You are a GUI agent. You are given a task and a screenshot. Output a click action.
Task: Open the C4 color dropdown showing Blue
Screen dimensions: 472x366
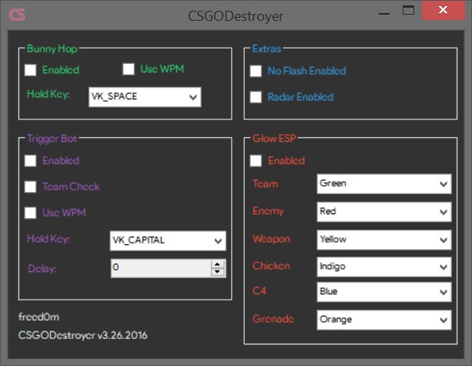click(384, 292)
